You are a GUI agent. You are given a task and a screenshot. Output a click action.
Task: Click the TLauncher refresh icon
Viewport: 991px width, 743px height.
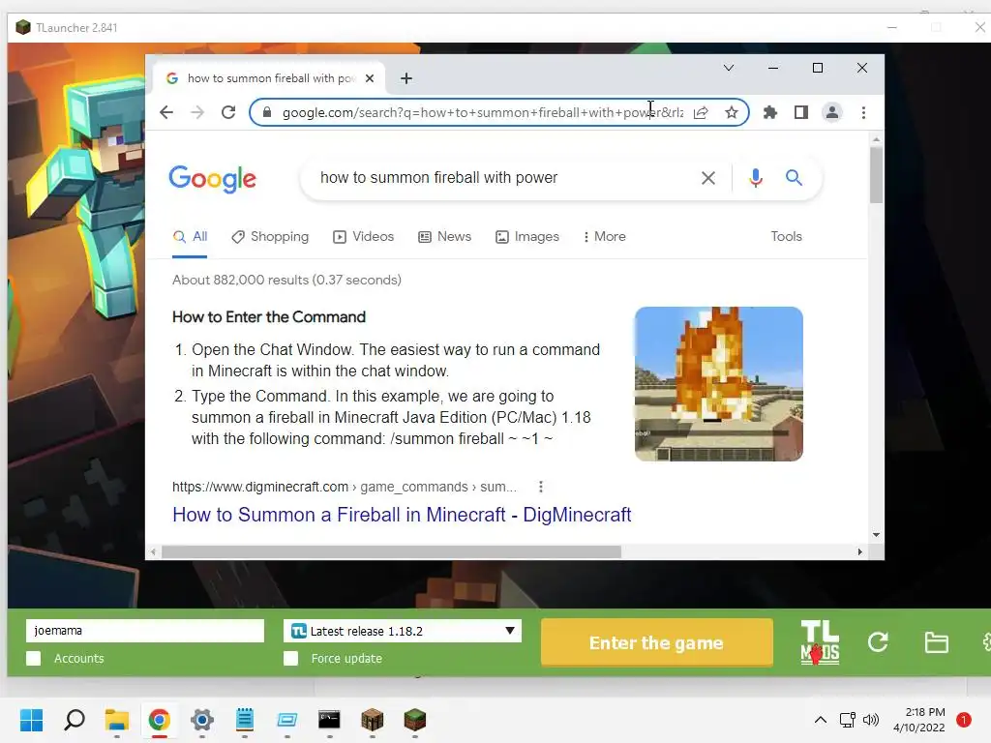pos(878,642)
